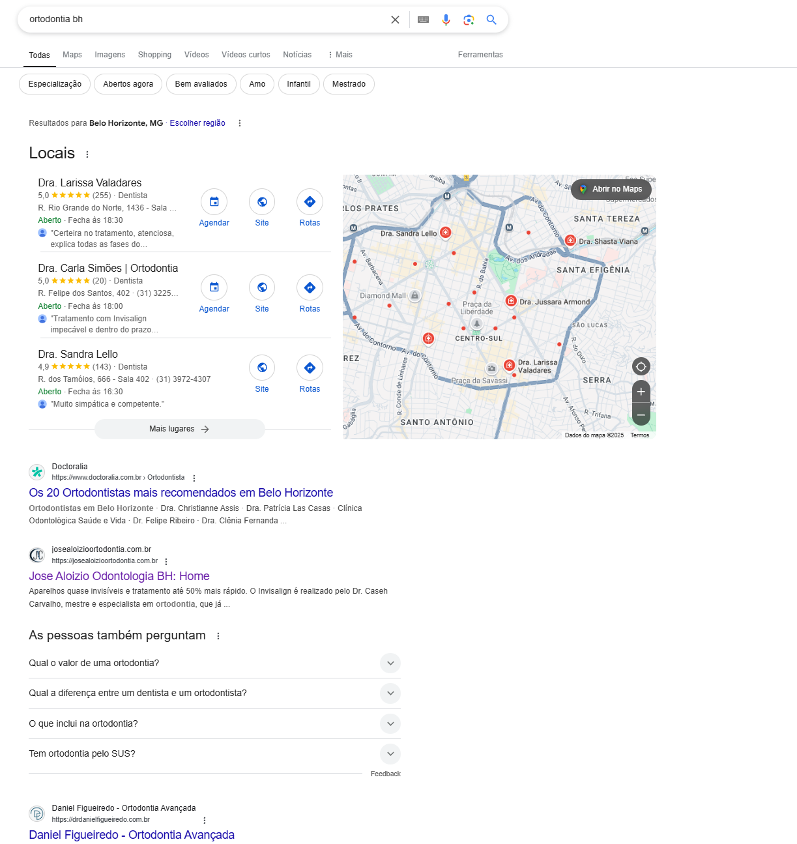Click Agendar icon for Dra. Larissa Valadares

[x=214, y=202]
